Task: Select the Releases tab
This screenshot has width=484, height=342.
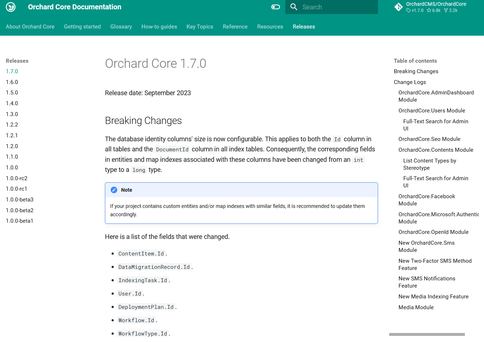Action: tap(304, 27)
